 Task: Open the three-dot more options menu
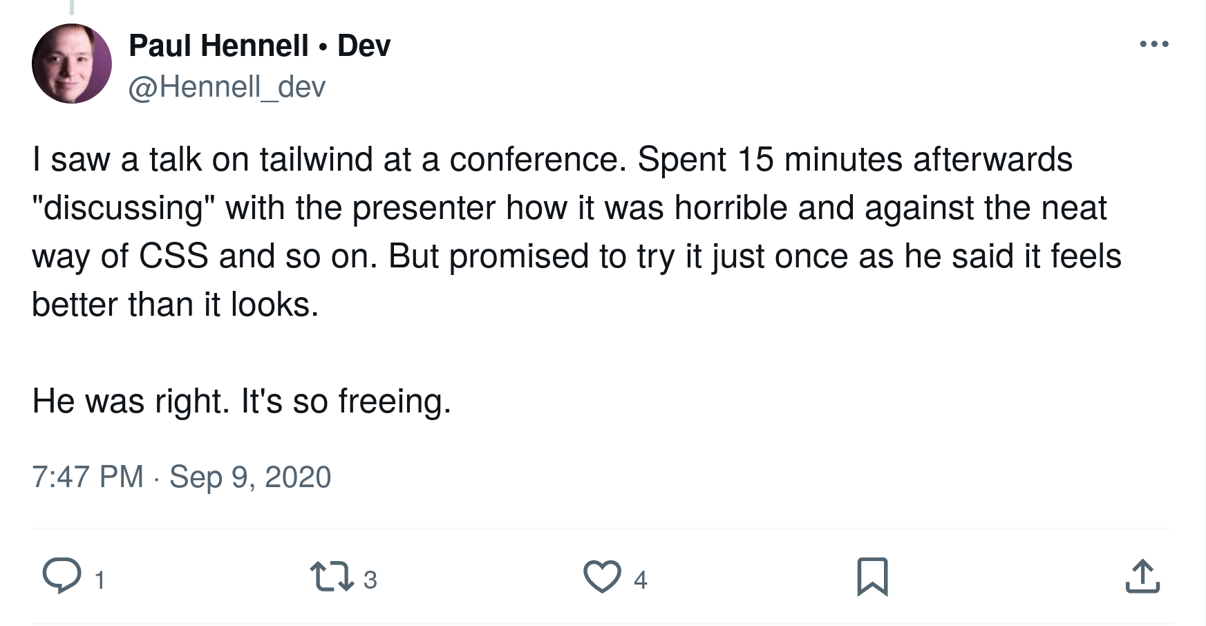pyautogui.click(x=1154, y=44)
